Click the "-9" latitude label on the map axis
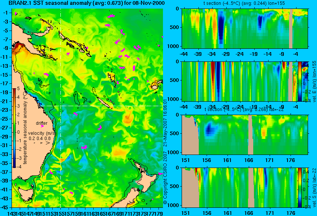Image resolution: width=317 pixels, height=216 pixels. click(x=5, y=48)
